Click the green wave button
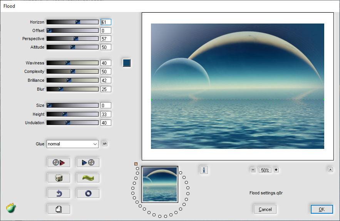Screen dimensions: 340x221 88,178
